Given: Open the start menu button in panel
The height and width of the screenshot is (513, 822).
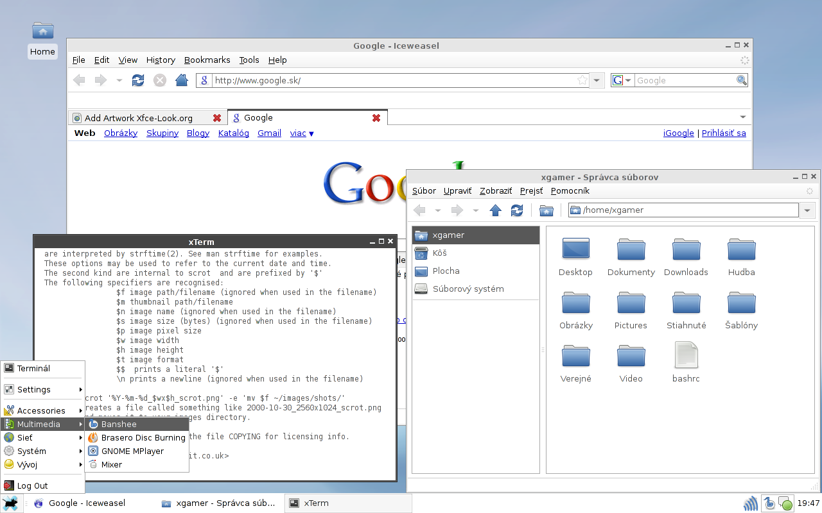Looking at the screenshot, I should click(x=10, y=503).
